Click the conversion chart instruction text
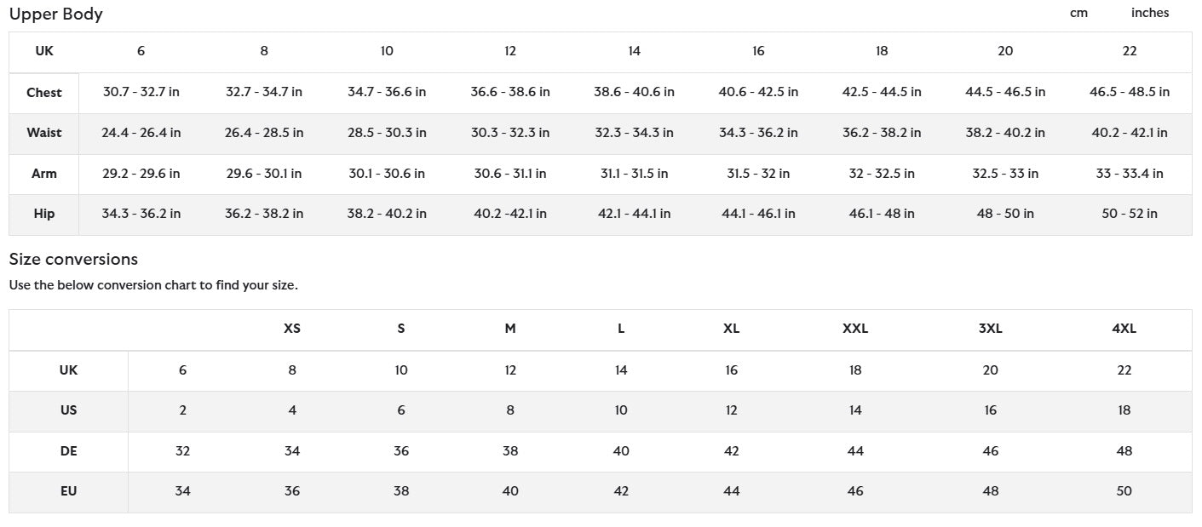This screenshot has width=1202, height=527. [x=153, y=285]
